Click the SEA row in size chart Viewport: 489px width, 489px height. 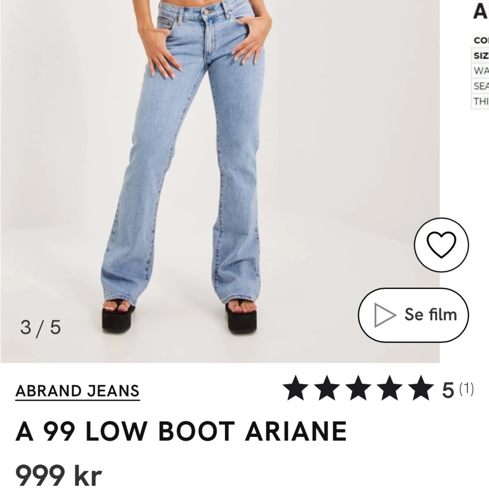(480, 86)
